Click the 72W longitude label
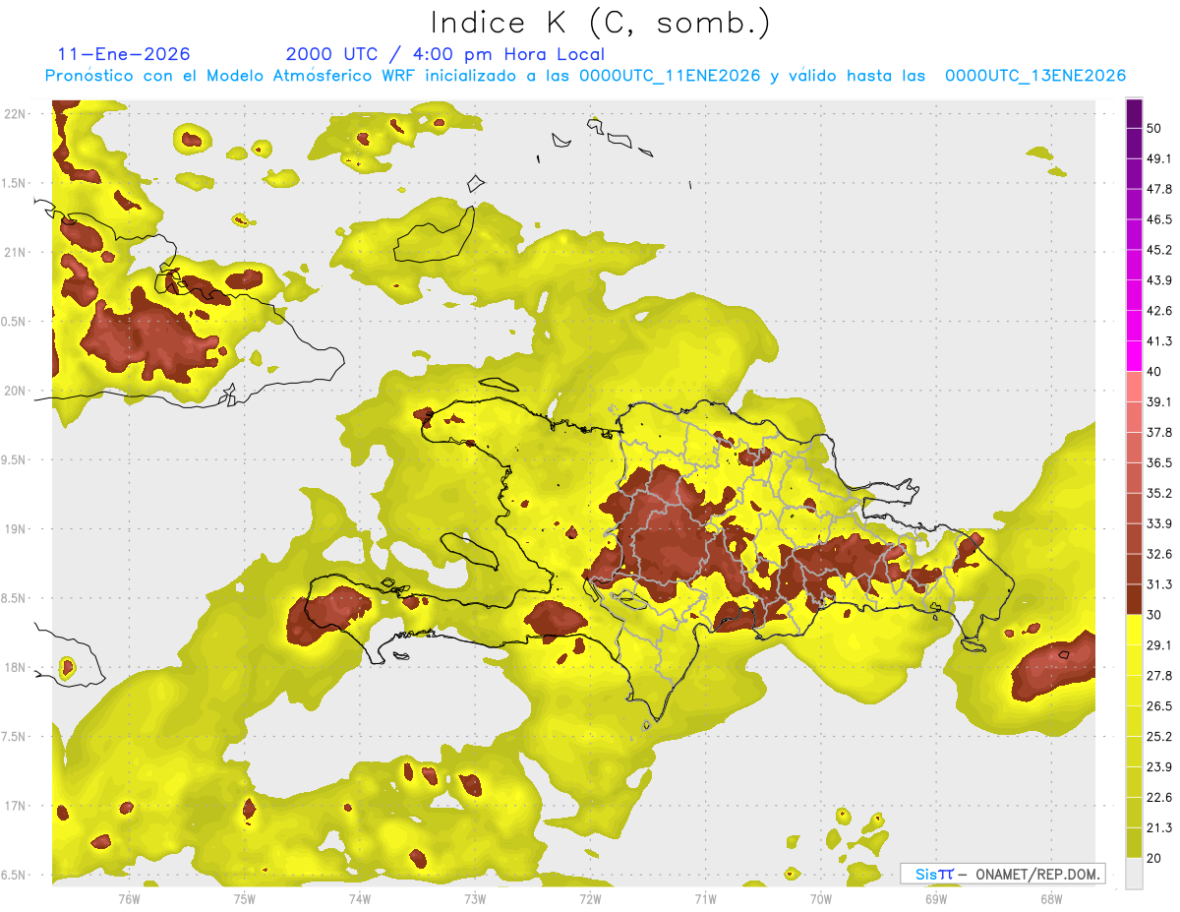Viewport: 1180px width, 912px height. coord(590,898)
